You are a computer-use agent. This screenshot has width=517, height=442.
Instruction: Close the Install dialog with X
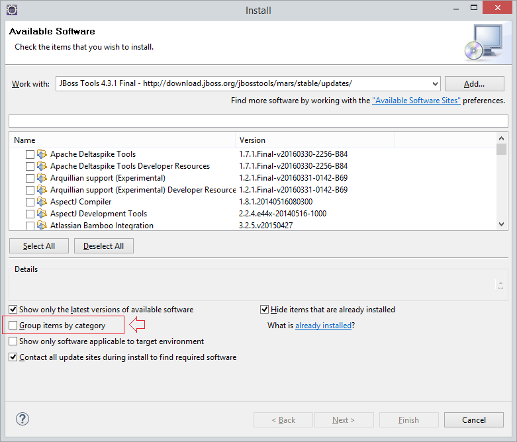click(x=498, y=7)
